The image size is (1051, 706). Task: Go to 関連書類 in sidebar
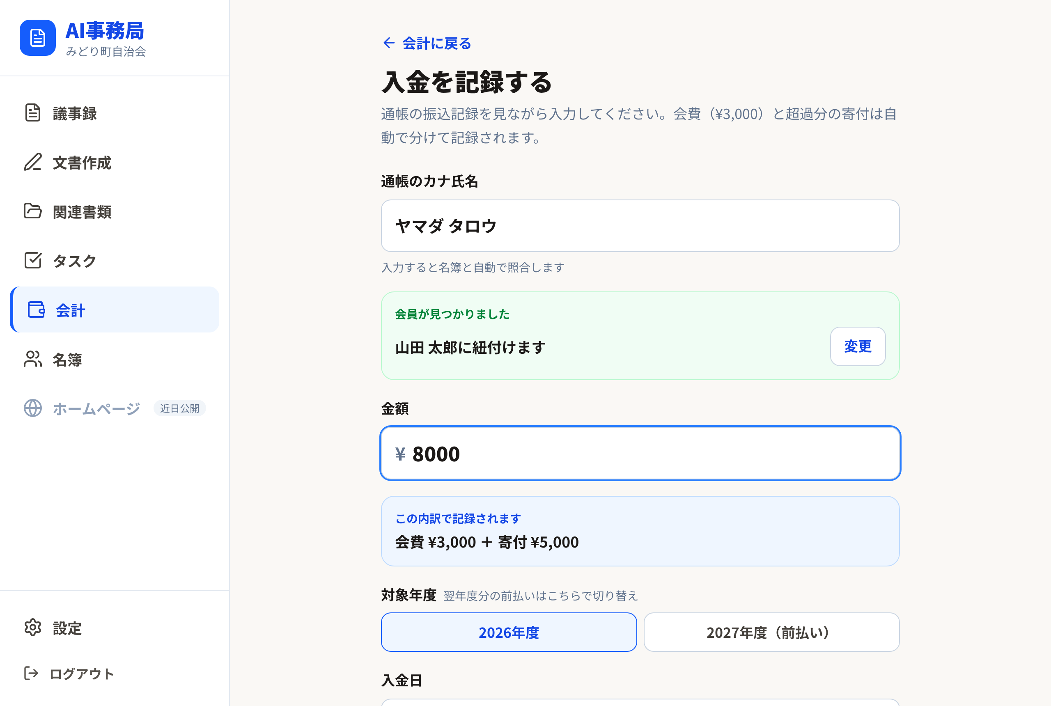115,211
